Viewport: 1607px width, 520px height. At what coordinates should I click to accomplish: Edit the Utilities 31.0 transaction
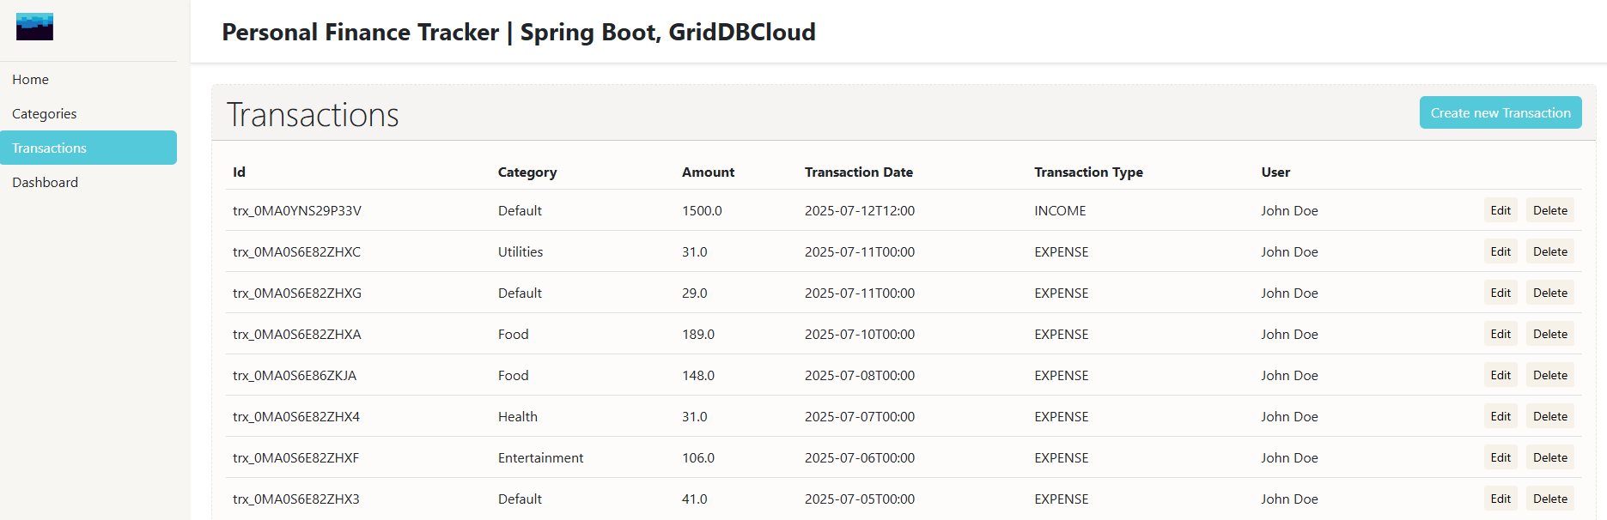pos(1500,251)
